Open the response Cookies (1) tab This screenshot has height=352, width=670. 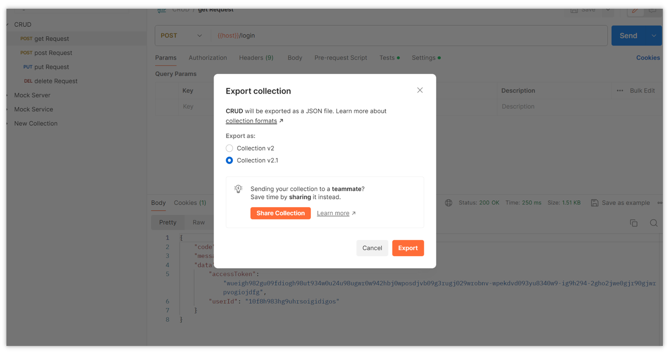point(190,203)
